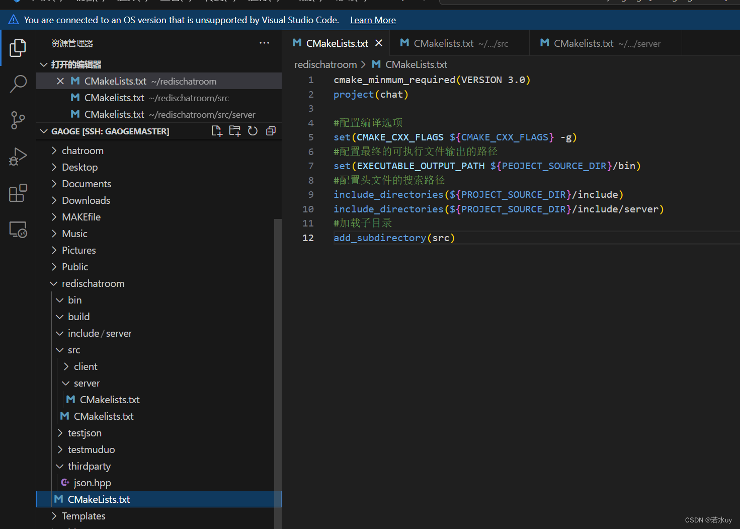Click the project(chat) line

point(371,94)
